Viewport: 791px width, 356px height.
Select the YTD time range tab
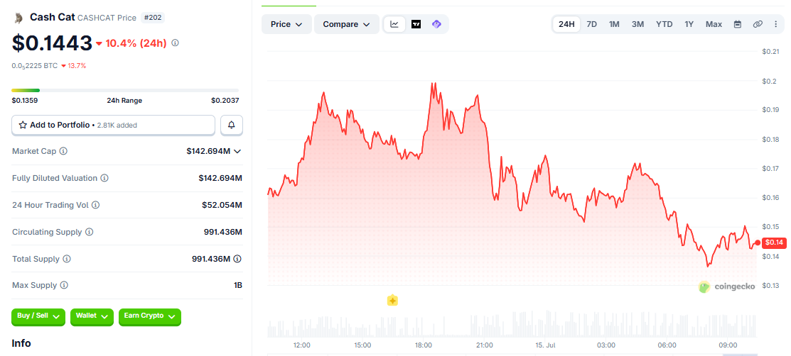[x=664, y=24]
